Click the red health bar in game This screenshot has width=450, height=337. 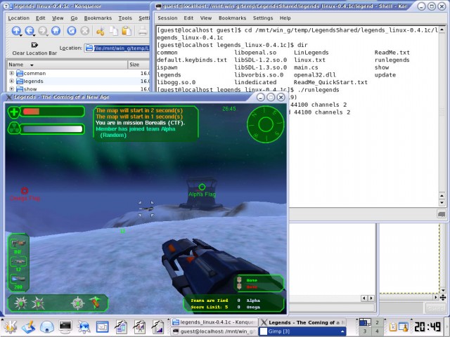[31, 111]
